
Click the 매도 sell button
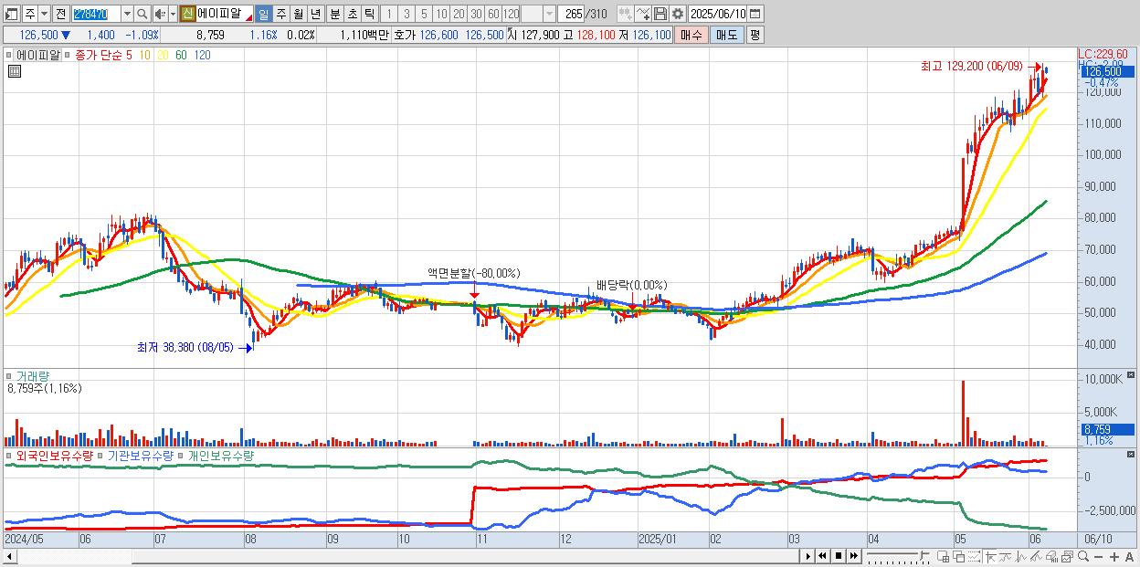[x=726, y=35]
